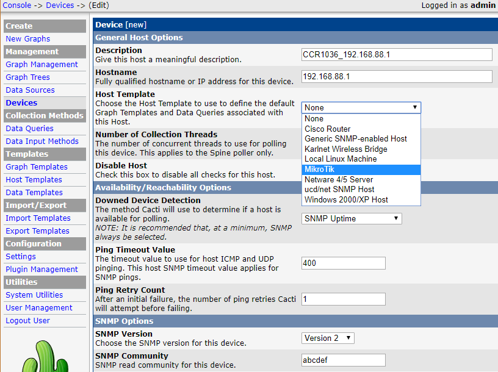Open the Console breadcrumb link
The image size is (498, 372).
click(x=16, y=5)
